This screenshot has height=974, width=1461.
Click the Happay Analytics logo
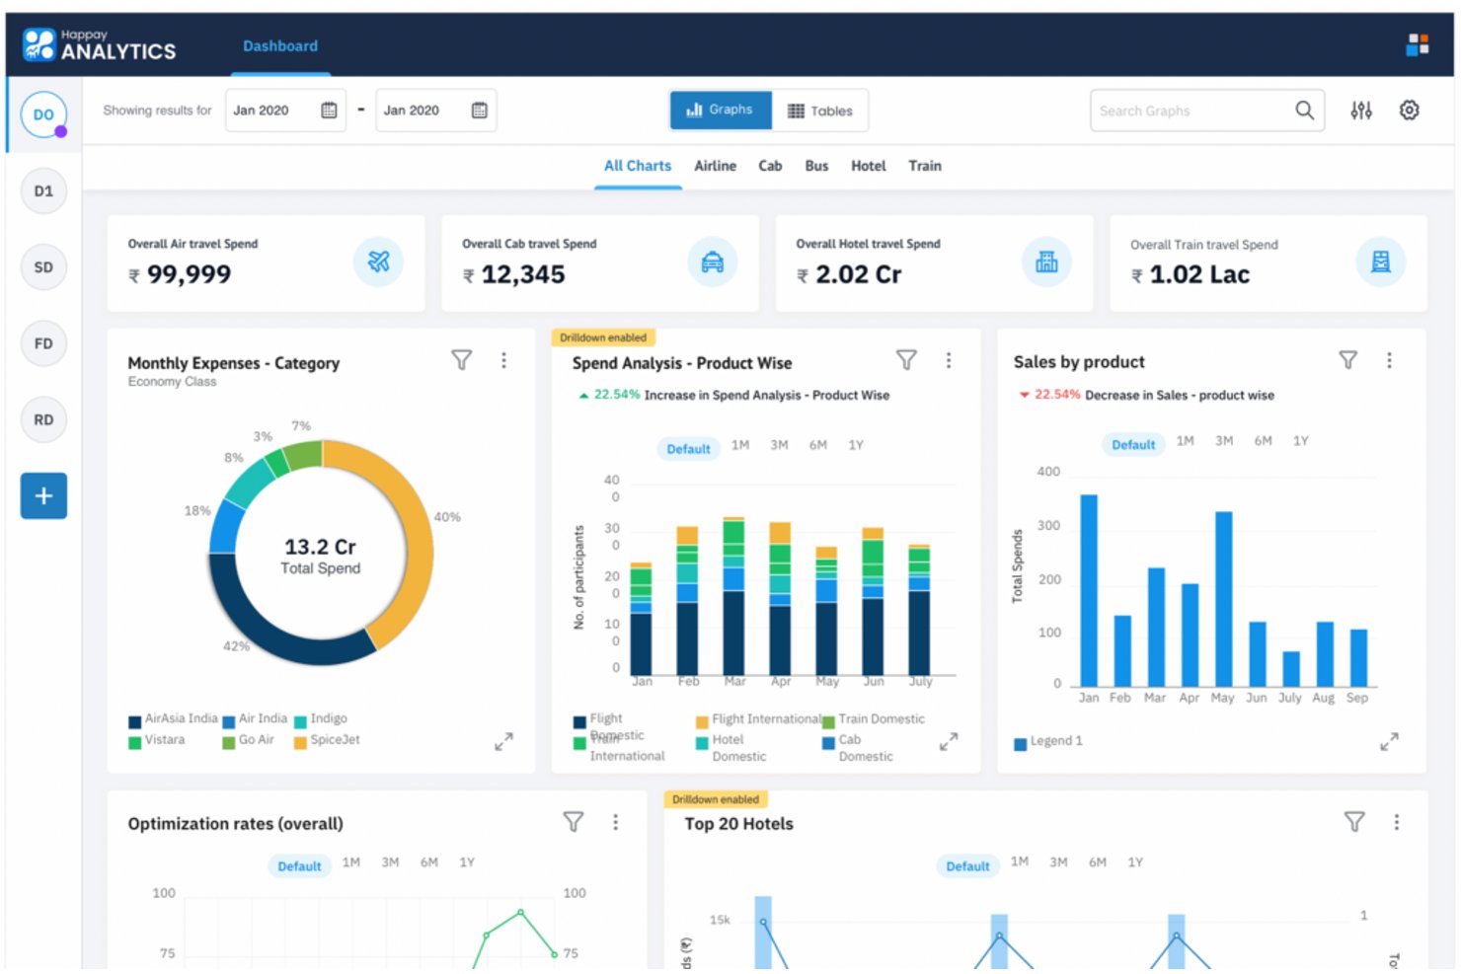pyautogui.click(x=99, y=44)
